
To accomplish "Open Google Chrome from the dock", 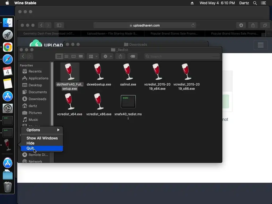I will point(8,47).
